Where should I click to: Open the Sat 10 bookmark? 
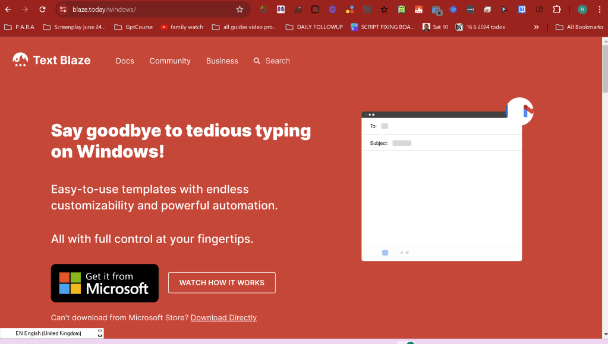pyautogui.click(x=436, y=27)
